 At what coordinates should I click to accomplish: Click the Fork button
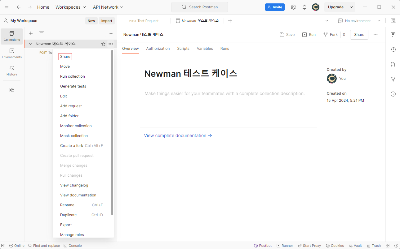[x=330, y=35]
